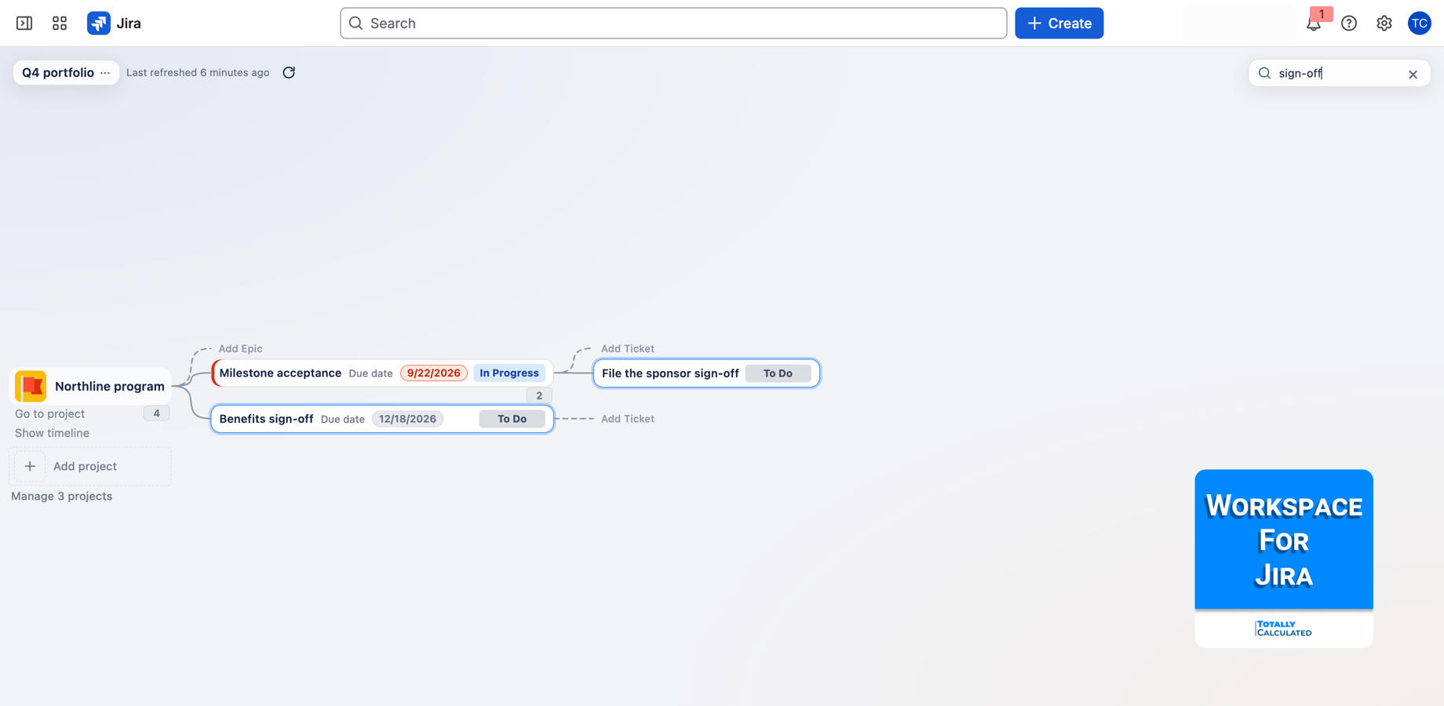
Task: Click the filter magnifier icon beside sign-off
Action: [1264, 73]
